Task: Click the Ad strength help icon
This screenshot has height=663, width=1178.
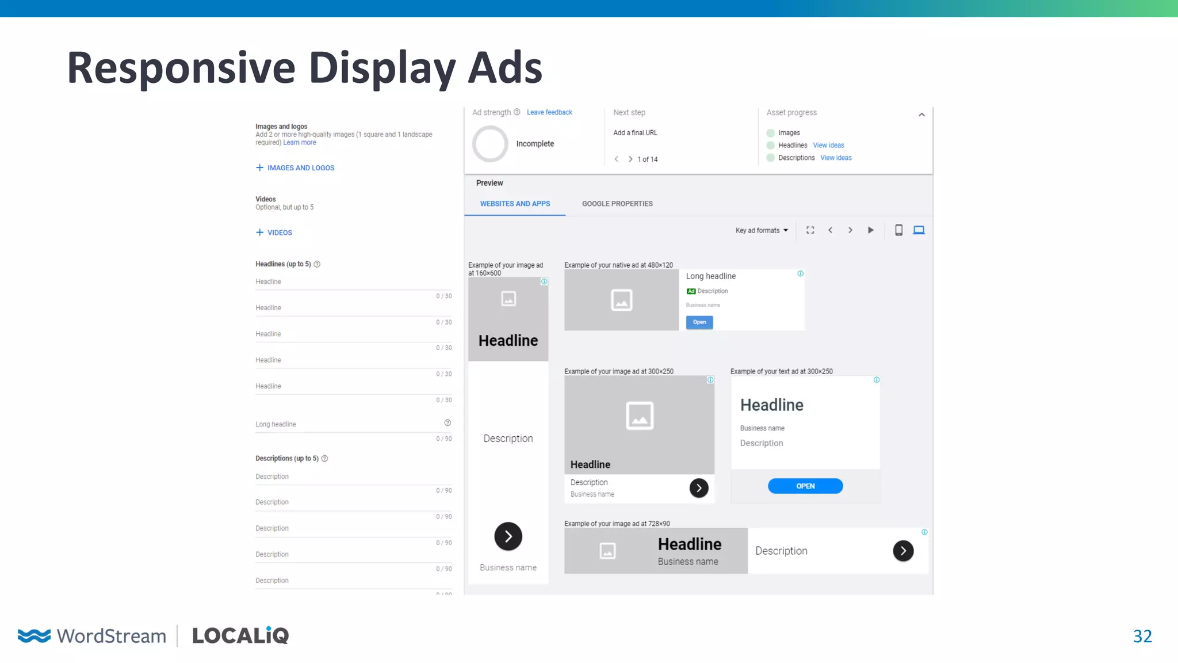Action: pyautogui.click(x=517, y=112)
